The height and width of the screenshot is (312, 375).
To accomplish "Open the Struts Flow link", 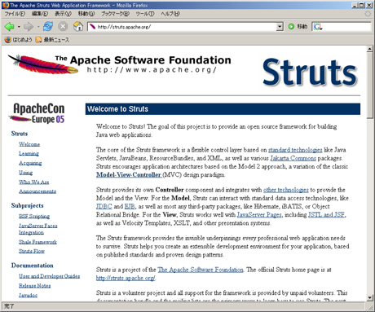I will click(x=32, y=251).
